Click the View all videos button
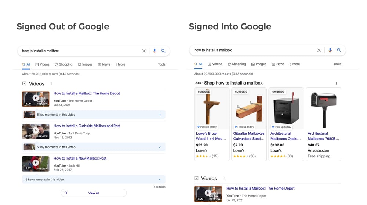This screenshot has width=367, height=205. (x=94, y=193)
